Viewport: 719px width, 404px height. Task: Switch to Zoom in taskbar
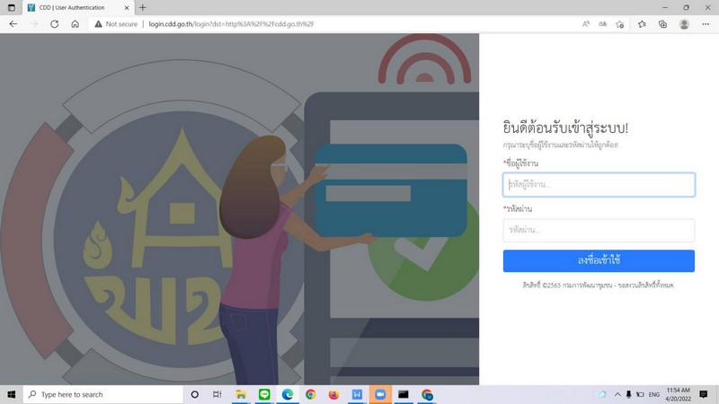click(x=380, y=394)
